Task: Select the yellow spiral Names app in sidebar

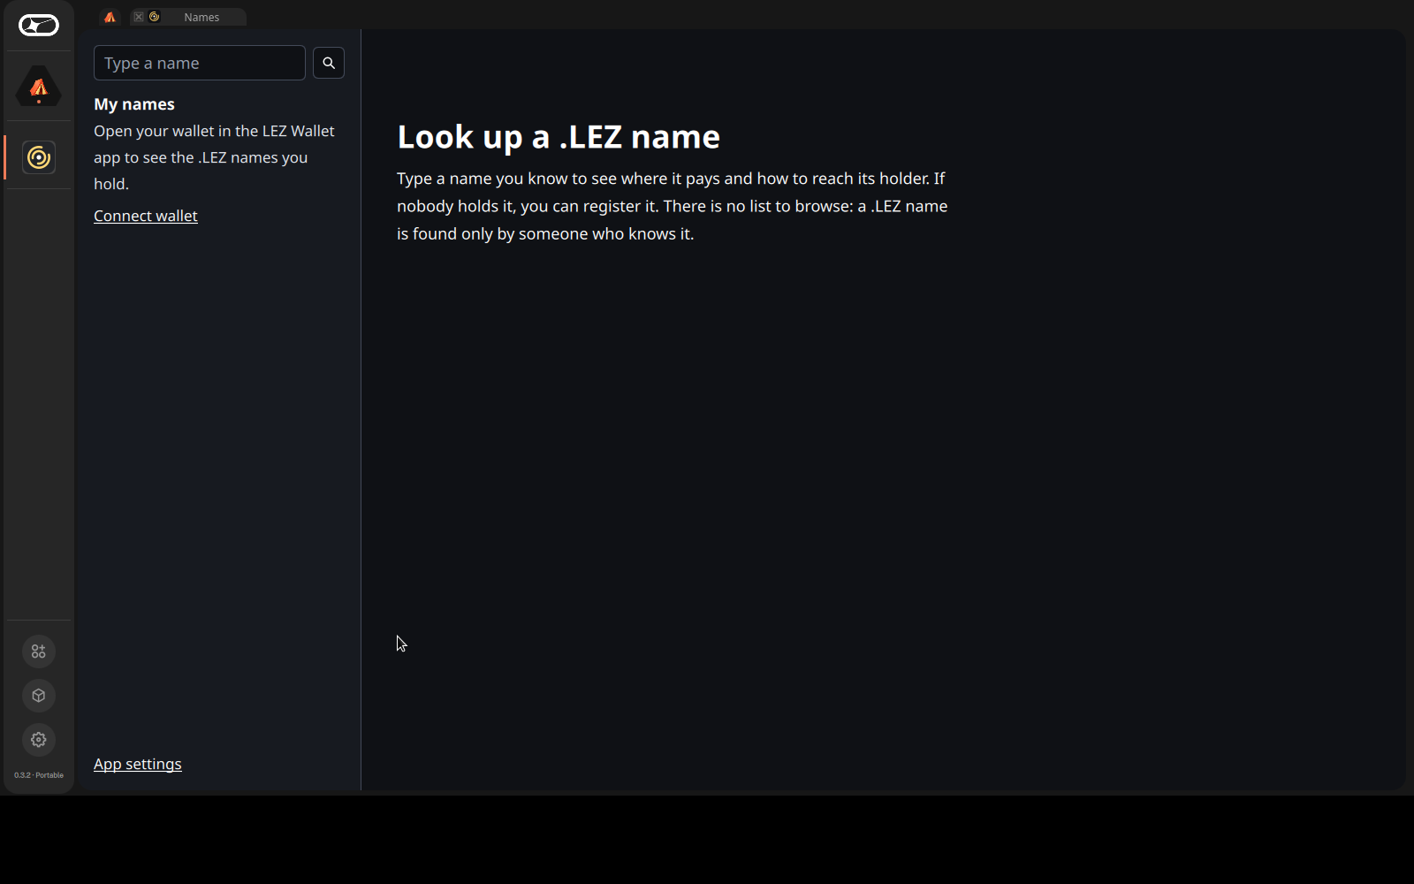Action: [39, 157]
